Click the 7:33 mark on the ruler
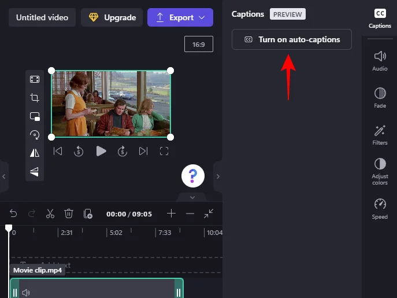The height and width of the screenshot is (298, 397). (165, 233)
